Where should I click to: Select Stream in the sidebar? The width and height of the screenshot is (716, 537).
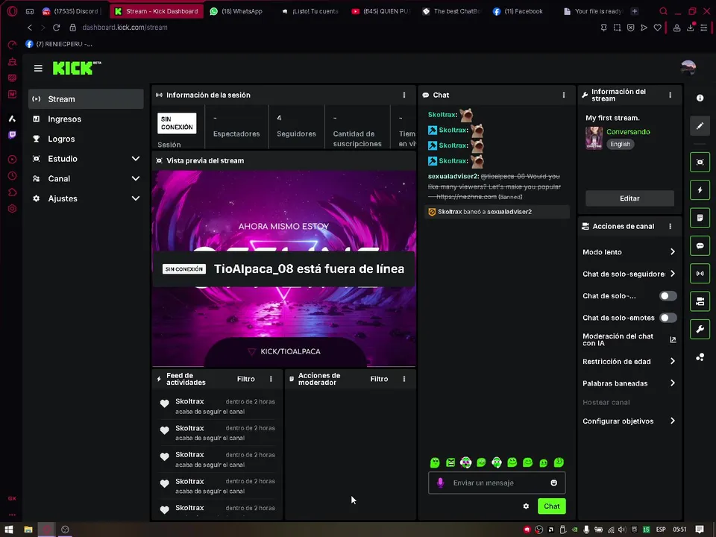point(86,99)
